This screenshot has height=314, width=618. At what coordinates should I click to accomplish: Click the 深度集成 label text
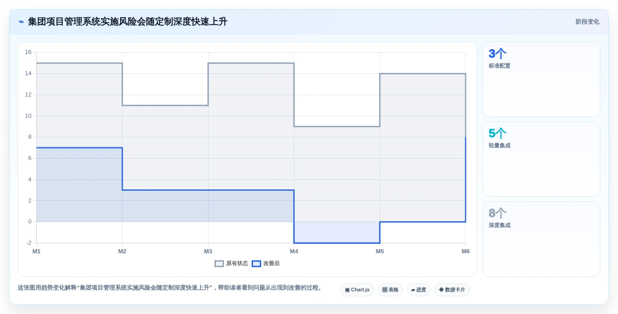pyautogui.click(x=500, y=225)
